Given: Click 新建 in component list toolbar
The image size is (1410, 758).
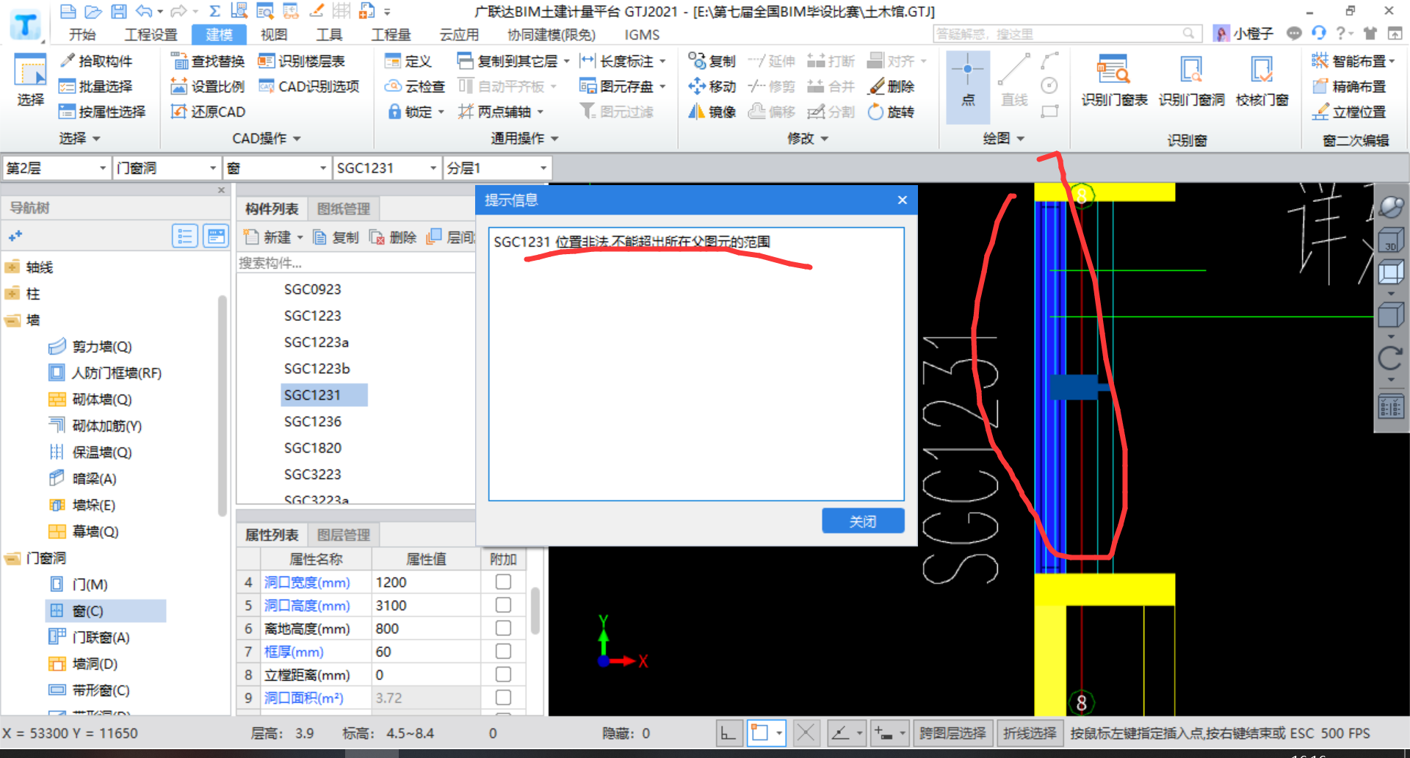Looking at the screenshot, I should coord(273,237).
